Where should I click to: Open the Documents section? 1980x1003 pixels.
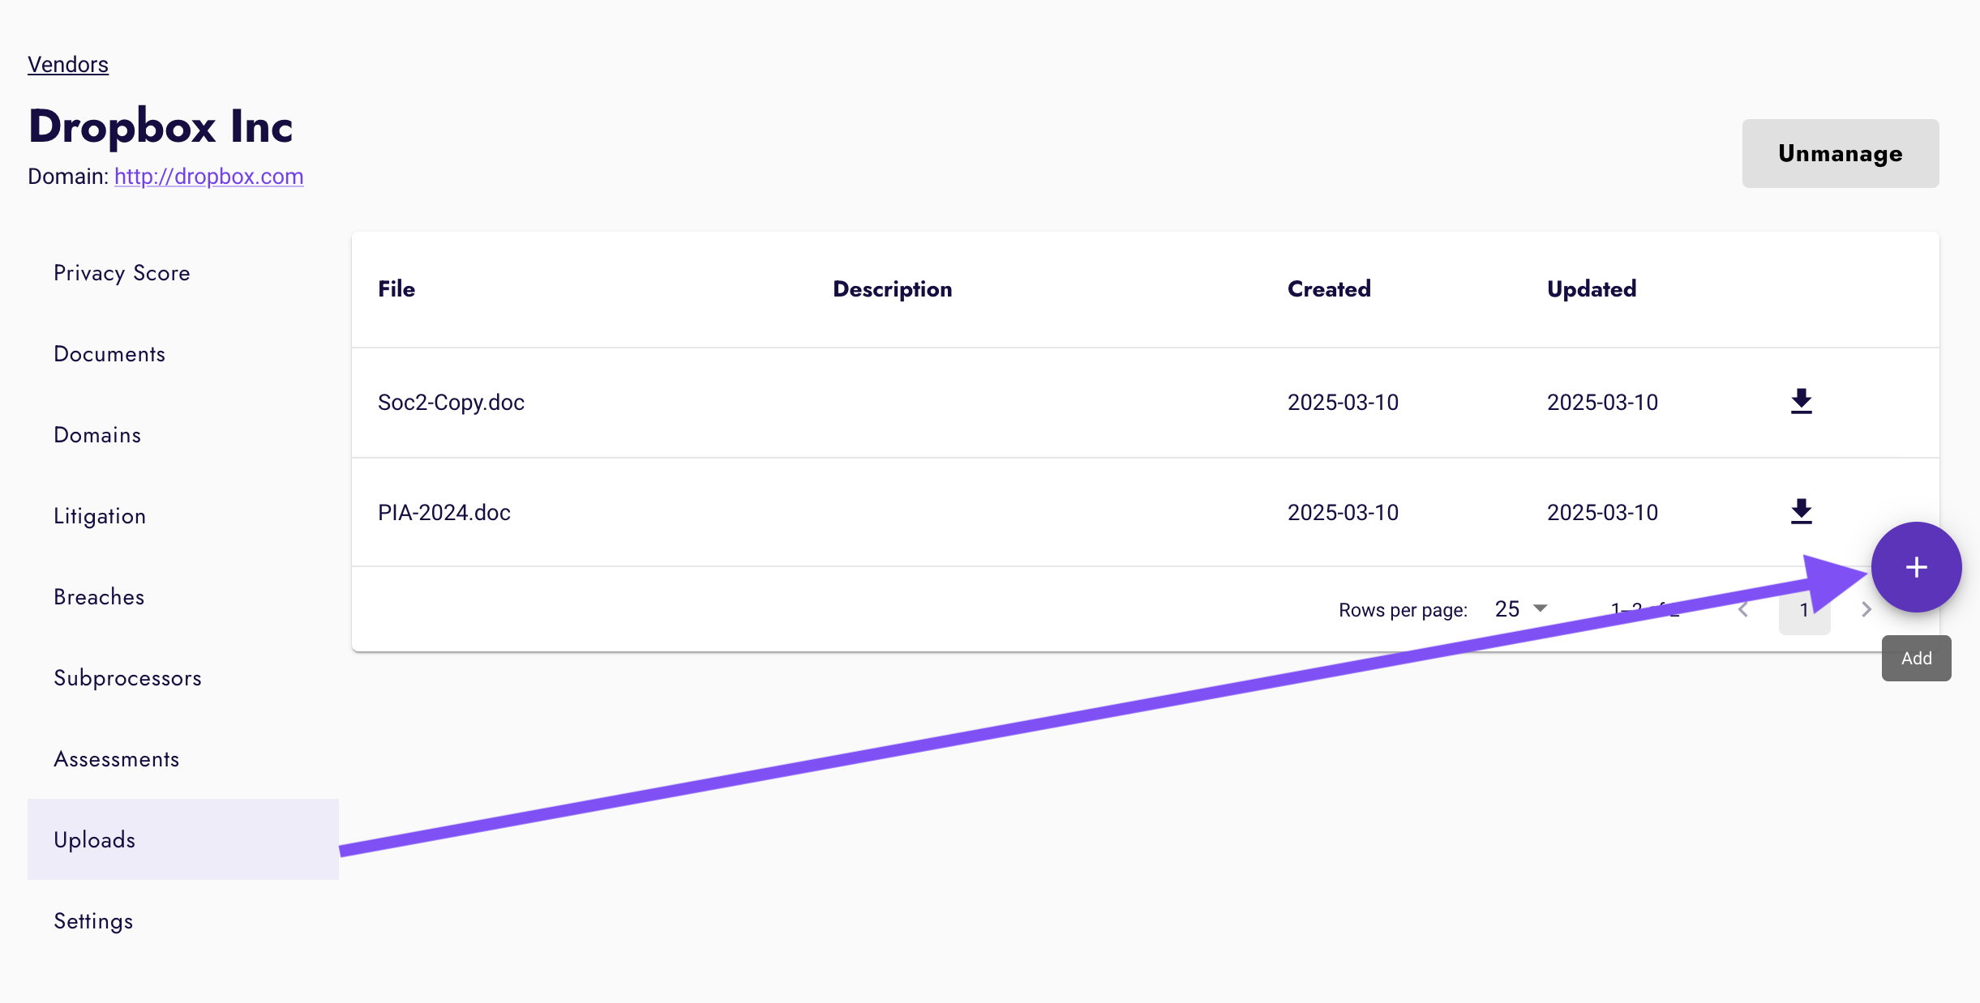coord(183,354)
